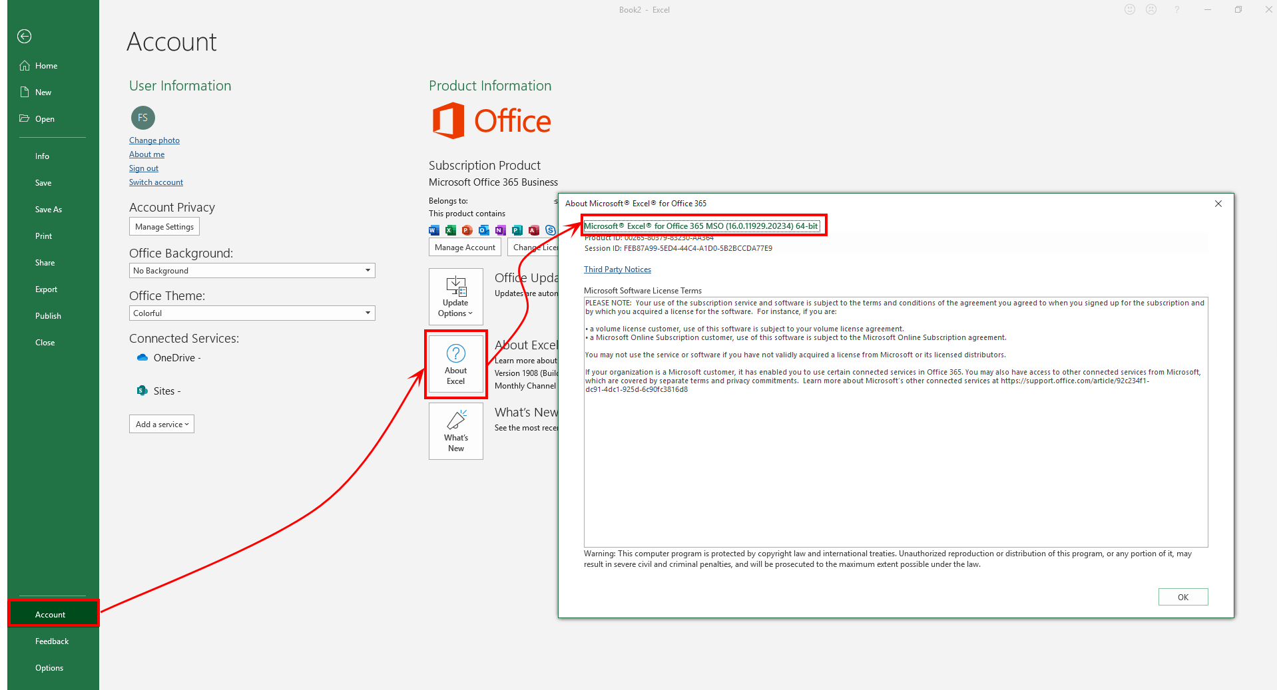Click the Office logo
The height and width of the screenshot is (690, 1277).
491,121
